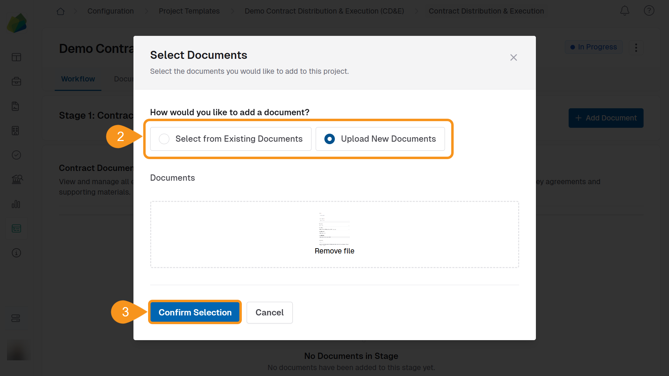Open the help question mark icon
This screenshot has height=376, width=669.
coord(649,11)
